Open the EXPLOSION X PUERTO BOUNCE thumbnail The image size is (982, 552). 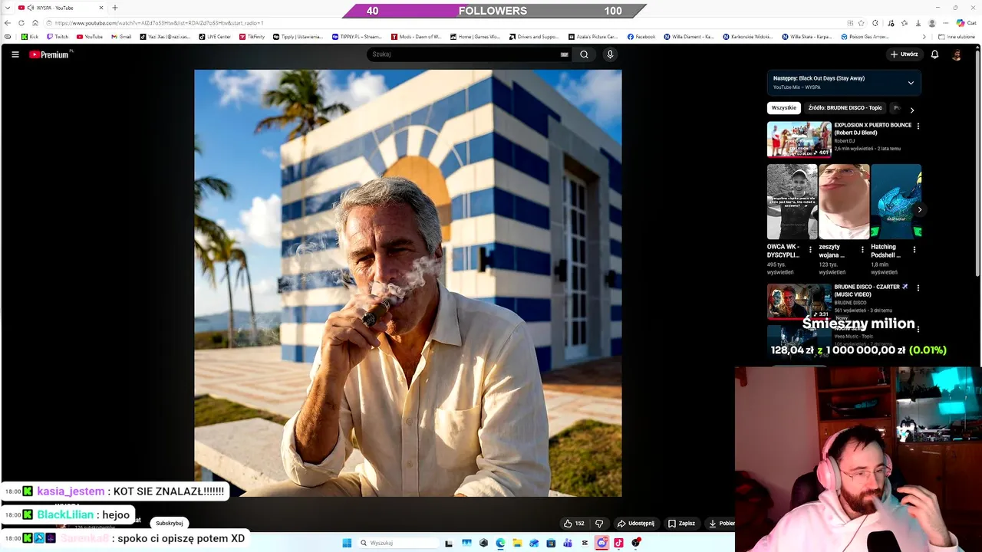pos(799,139)
